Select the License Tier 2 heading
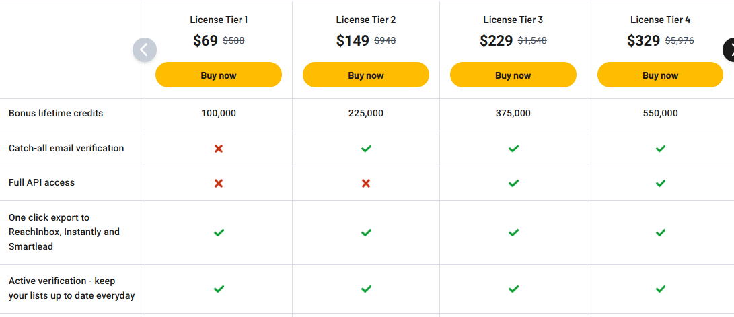 tap(366, 20)
